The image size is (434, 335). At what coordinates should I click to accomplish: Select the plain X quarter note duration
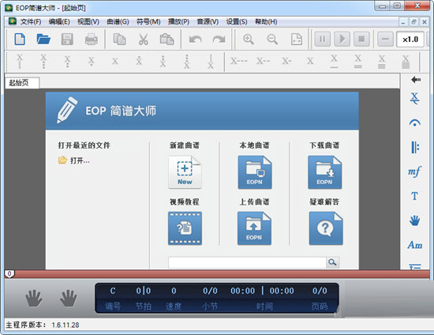point(310,61)
